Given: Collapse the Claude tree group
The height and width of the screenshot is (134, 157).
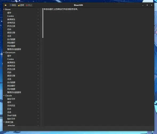Looking at the screenshot, I should click(x=4, y=95).
